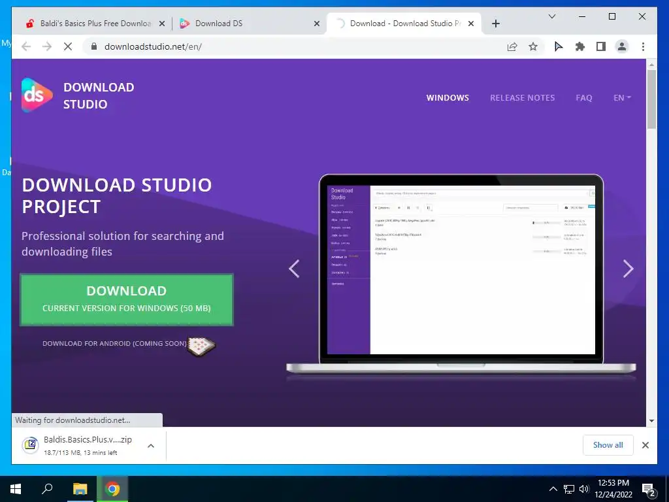The height and width of the screenshot is (502, 669).
Task: Go forward in browser history
Action: click(x=47, y=46)
